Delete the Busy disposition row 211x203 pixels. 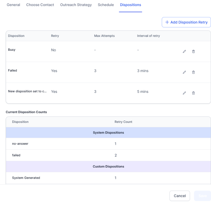point(193,51)
